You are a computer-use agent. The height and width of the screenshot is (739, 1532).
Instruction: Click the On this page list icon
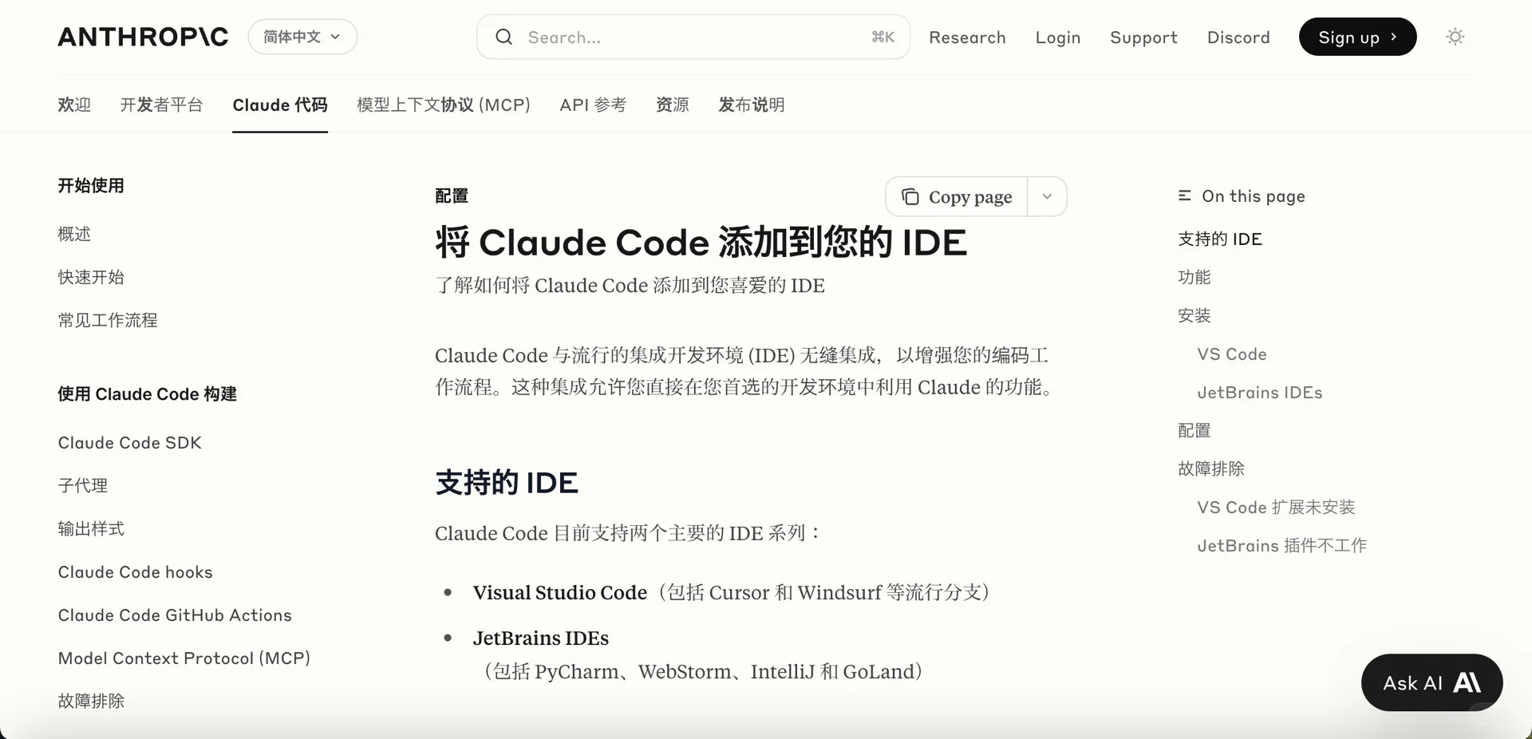coord(1185,196)
